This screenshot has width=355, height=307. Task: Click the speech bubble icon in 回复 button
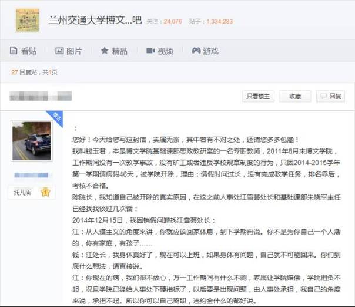pos(323,96)
